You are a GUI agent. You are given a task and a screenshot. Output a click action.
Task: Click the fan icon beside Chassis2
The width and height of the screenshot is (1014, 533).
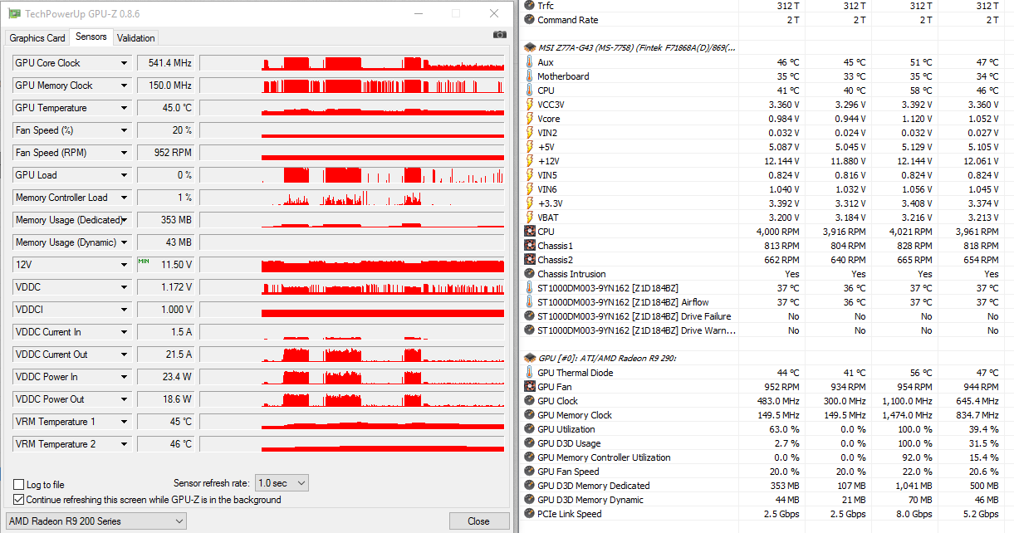pyautogui.click(x=530, y=260)
